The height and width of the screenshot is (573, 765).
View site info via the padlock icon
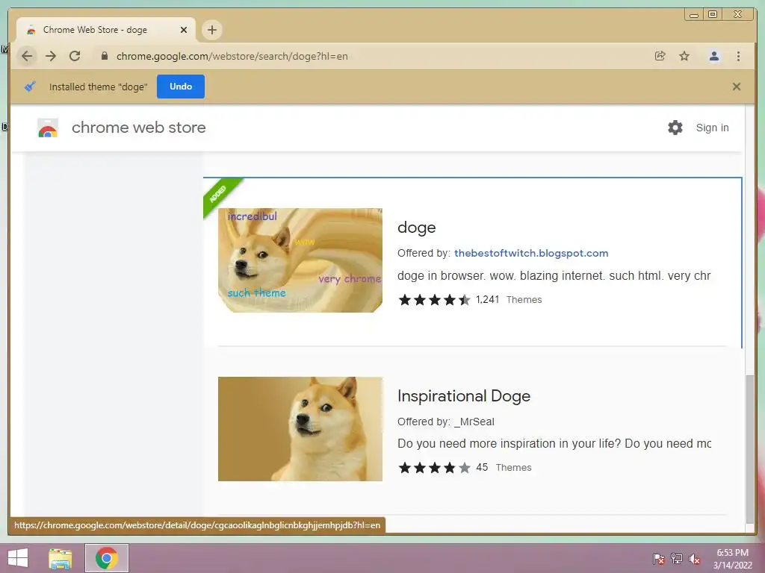[104, 56]
